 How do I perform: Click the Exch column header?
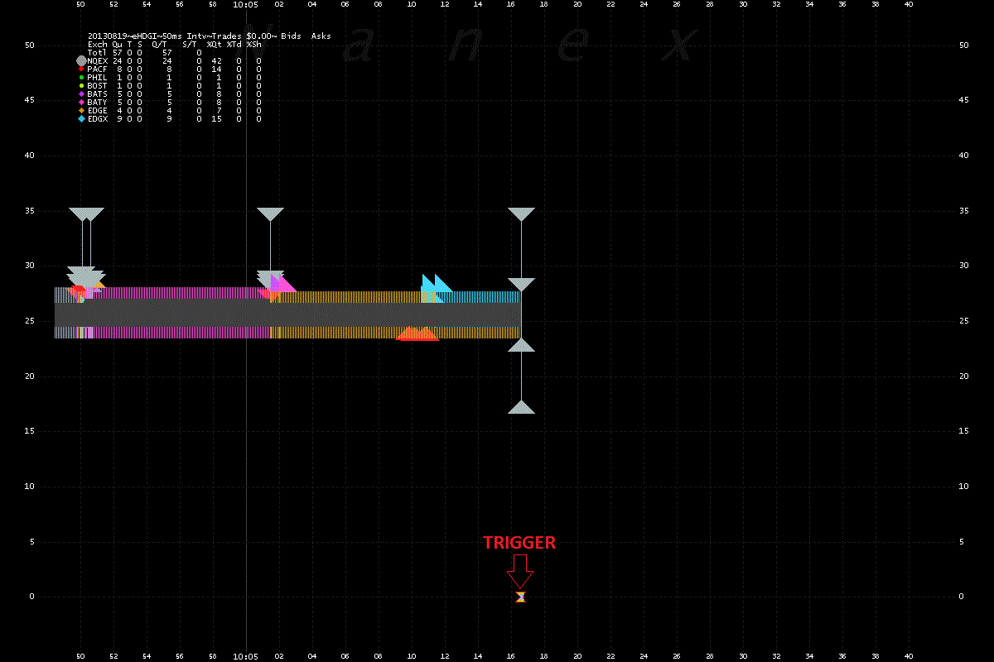pos(98,44)
